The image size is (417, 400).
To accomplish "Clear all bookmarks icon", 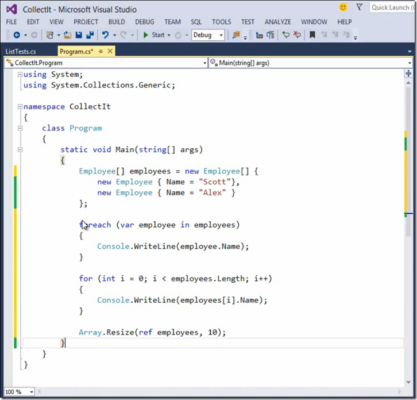I will (x=346, y=35).
